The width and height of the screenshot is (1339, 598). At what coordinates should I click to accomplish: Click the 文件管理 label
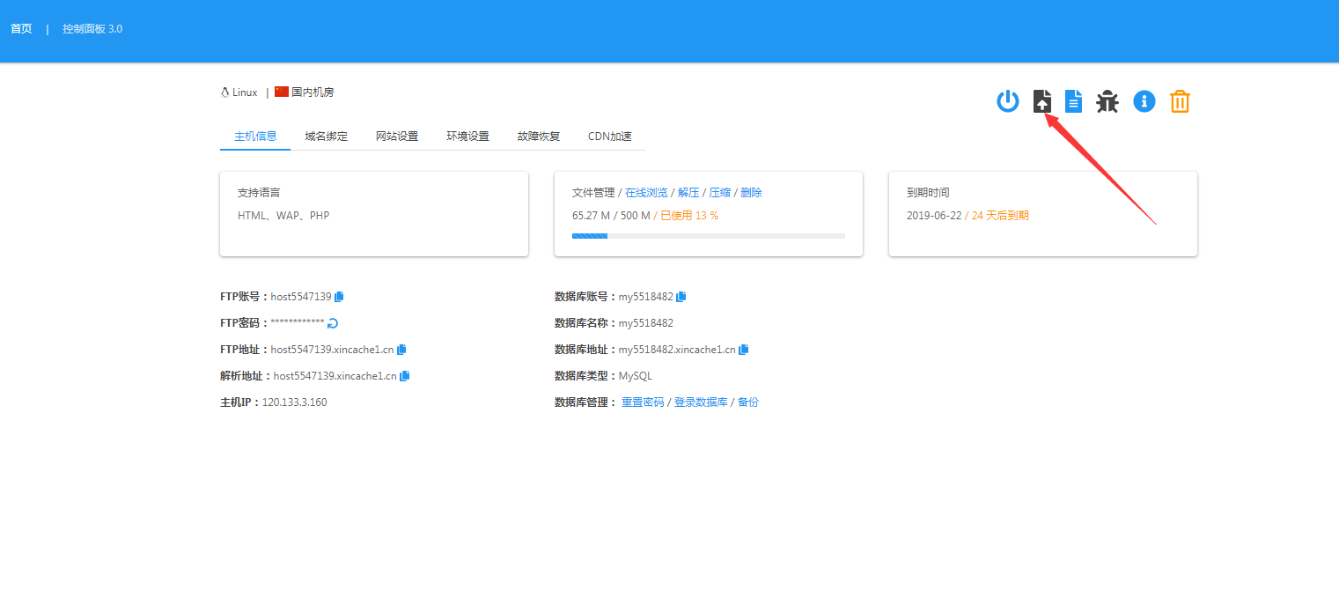pyautogui.click(x=593, y=192)
